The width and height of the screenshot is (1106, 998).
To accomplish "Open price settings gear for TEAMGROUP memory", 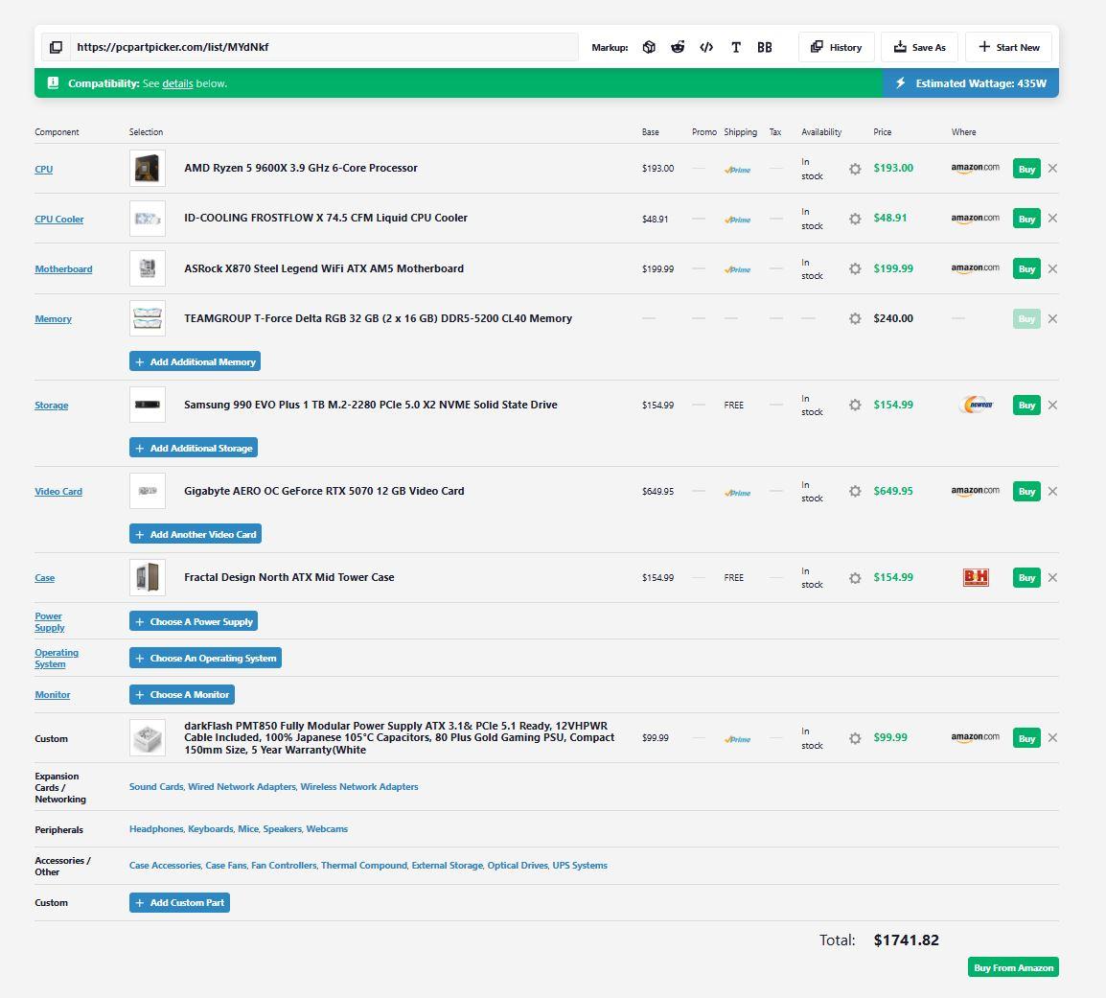I will pos(855,319).
